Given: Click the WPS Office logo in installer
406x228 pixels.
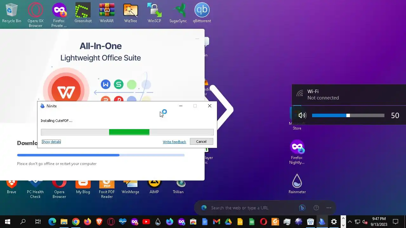Looking at the screenshot, I should click(66, 91).
